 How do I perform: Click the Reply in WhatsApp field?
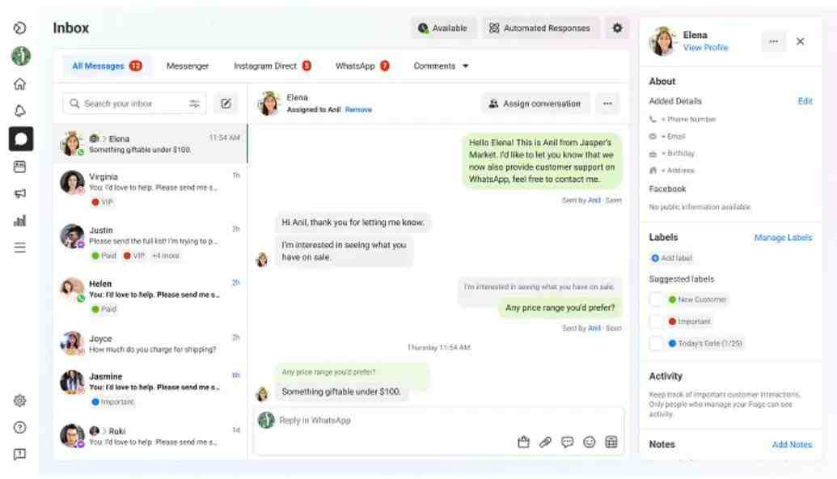[438, 420]
